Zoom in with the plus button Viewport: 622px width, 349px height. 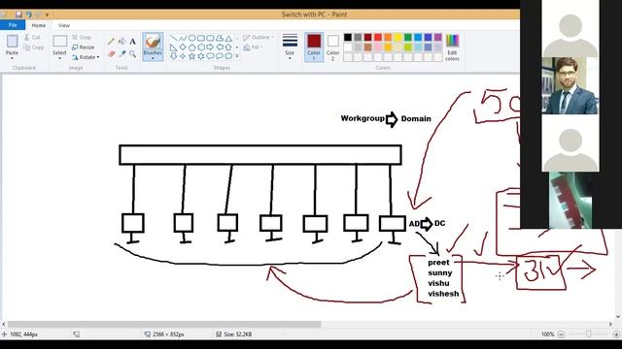(616, 334)
